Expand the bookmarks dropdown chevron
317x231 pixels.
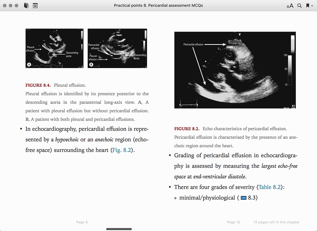click(x=312, y=6)
